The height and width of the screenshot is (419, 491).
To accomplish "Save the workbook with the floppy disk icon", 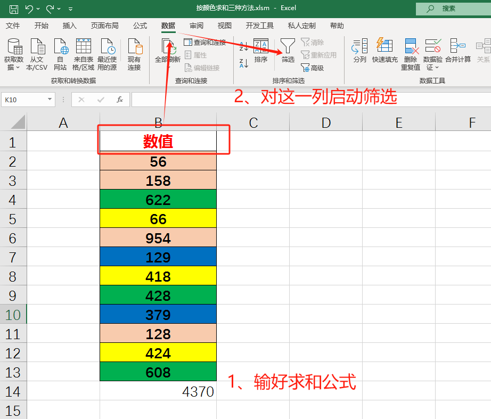I will [x=13, y=9].
